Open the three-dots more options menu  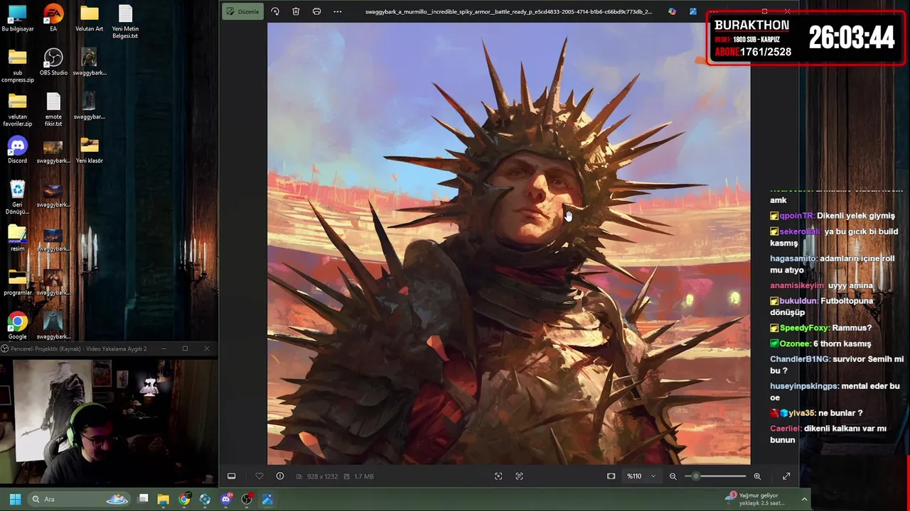(x=337, y=11)
